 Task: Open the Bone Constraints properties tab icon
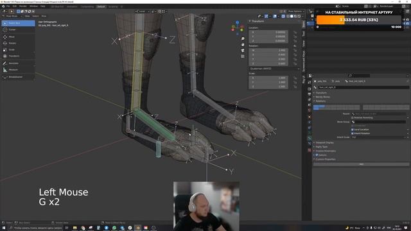pyautogui.click(x=310, y=144)
